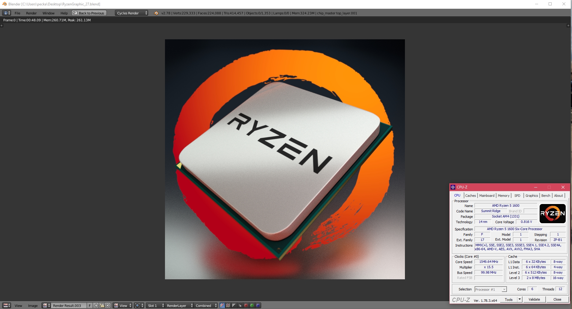
Task: Switch to the Caches tab in CPU-Z
Action: coord(470,196)
